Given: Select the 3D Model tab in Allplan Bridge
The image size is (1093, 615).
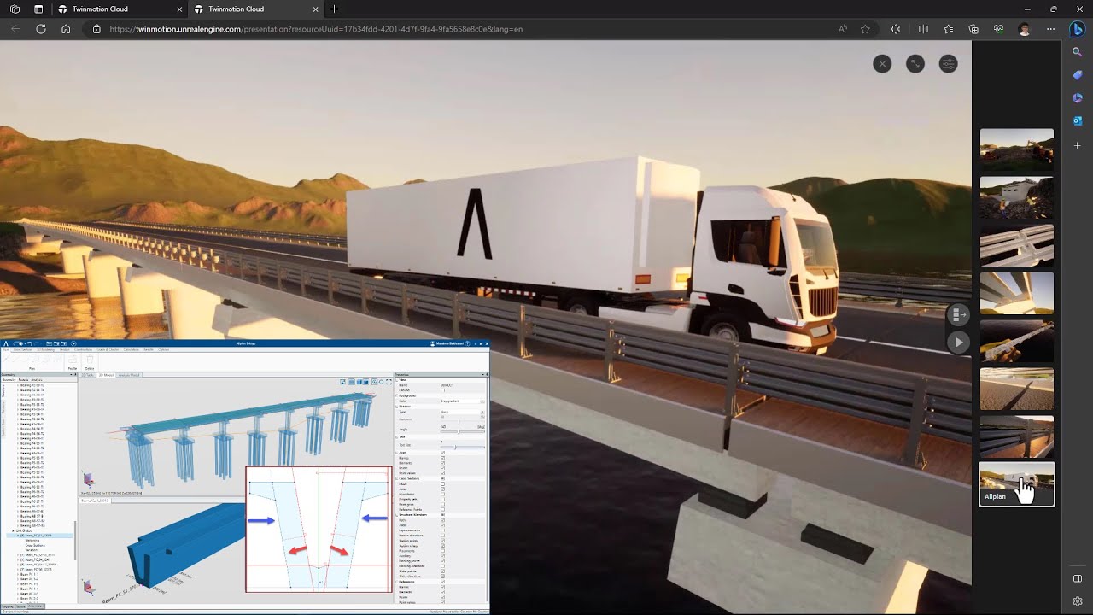Looking at the screenshot, I should [x=106, y=375].
